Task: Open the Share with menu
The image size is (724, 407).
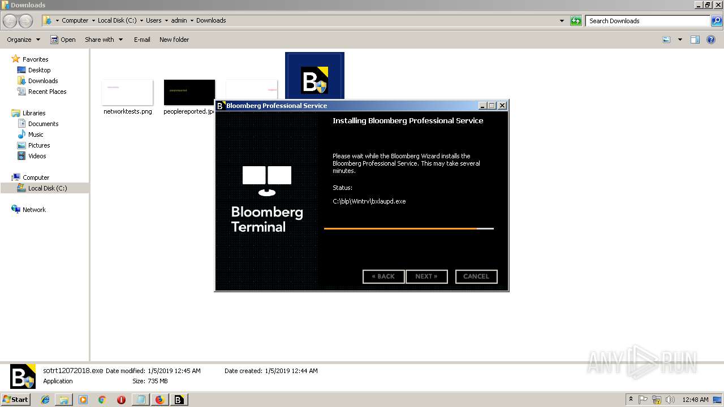Action: point(104,40)
